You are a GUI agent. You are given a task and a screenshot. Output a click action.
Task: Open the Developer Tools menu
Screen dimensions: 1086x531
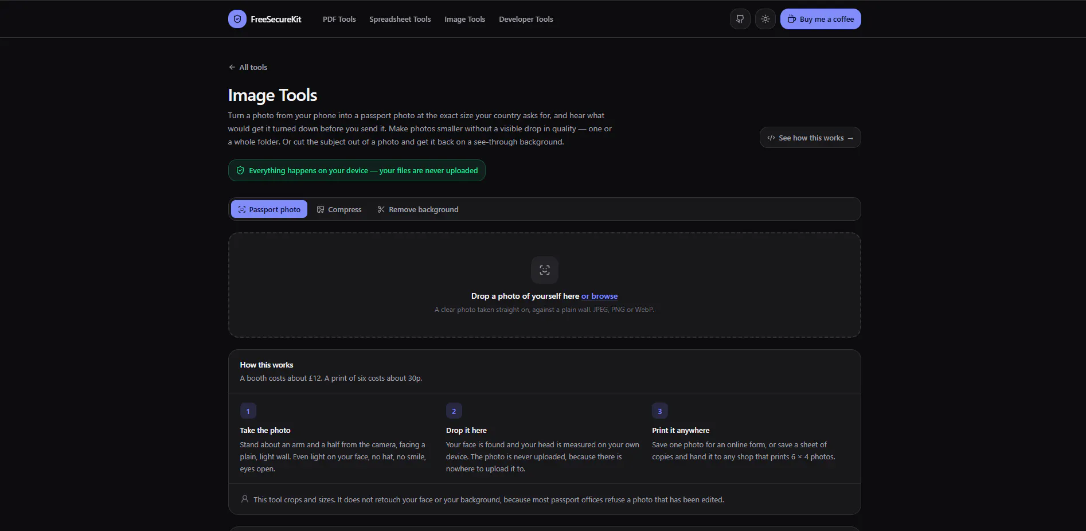click(x=526, y=19)
